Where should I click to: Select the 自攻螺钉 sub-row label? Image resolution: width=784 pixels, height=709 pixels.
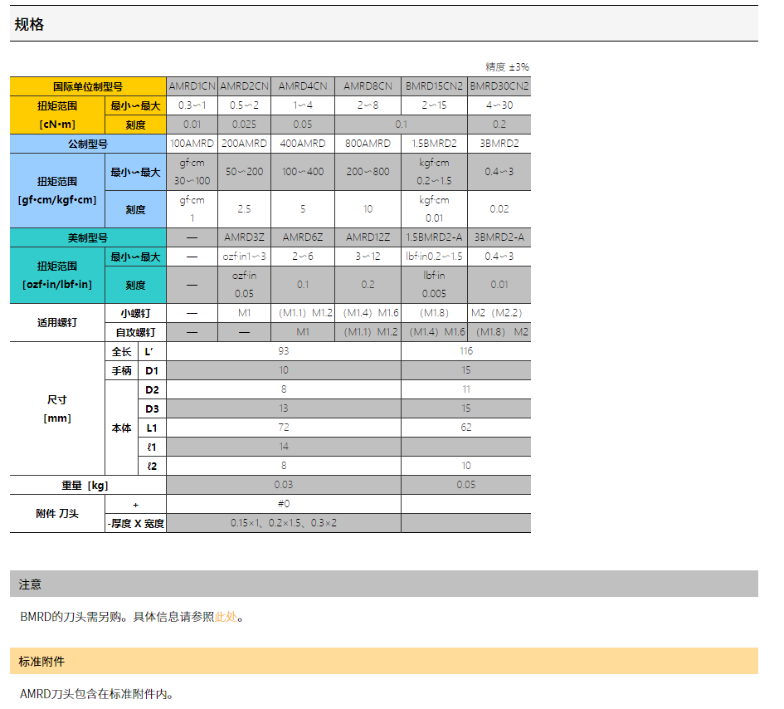point(135,332)
